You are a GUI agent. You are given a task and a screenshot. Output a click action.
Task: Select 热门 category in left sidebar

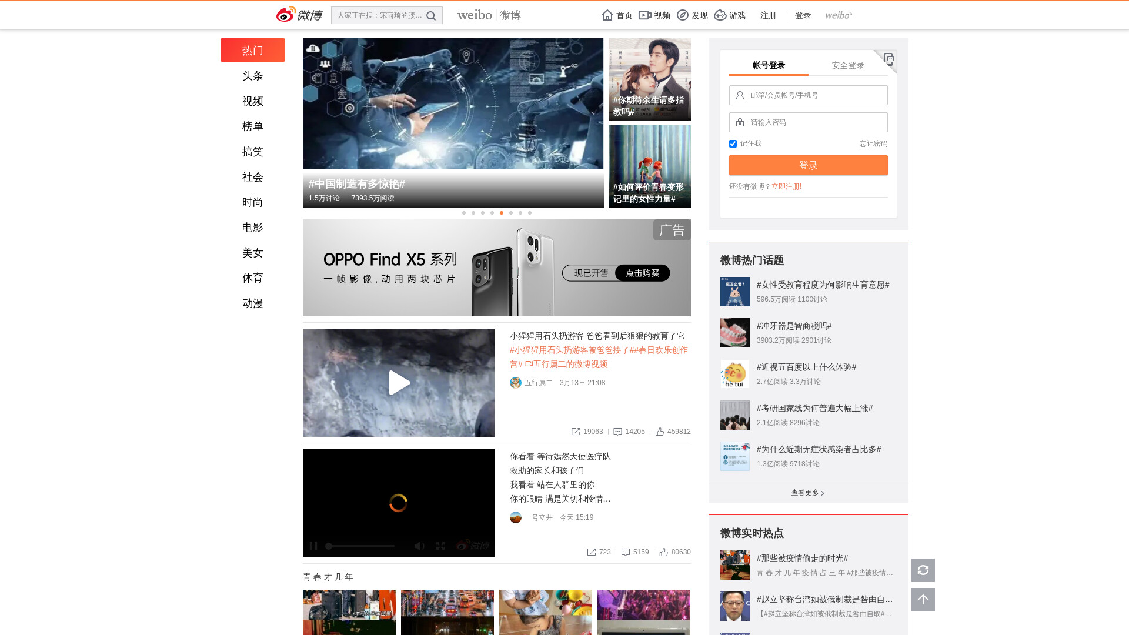click(253, 50)
